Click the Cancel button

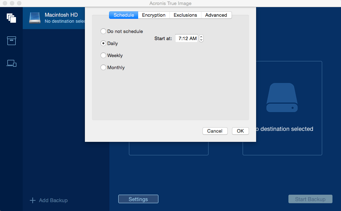(x=215, y=131)
